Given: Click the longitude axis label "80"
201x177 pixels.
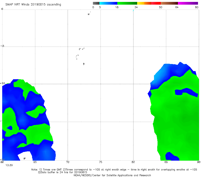Looking at the screenshot, I should point(133,162).
